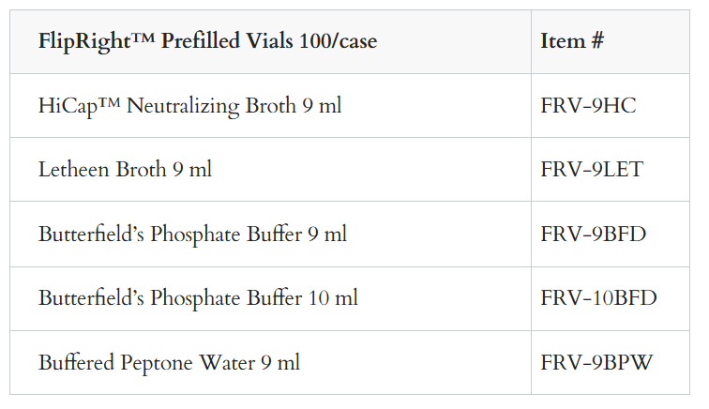
Task: Click the word HiCap in first row
Action: pyautogui.click(x=68, y=107)
